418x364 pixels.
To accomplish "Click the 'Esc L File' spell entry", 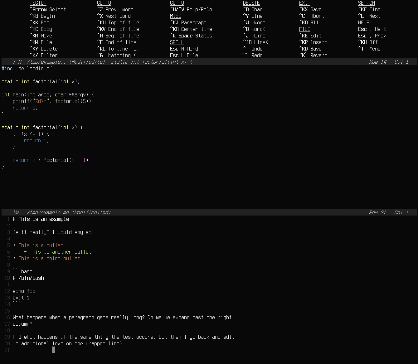I will tap(184, 55).
